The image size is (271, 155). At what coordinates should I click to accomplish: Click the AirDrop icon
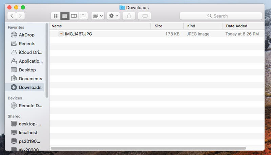pos(14,35)
